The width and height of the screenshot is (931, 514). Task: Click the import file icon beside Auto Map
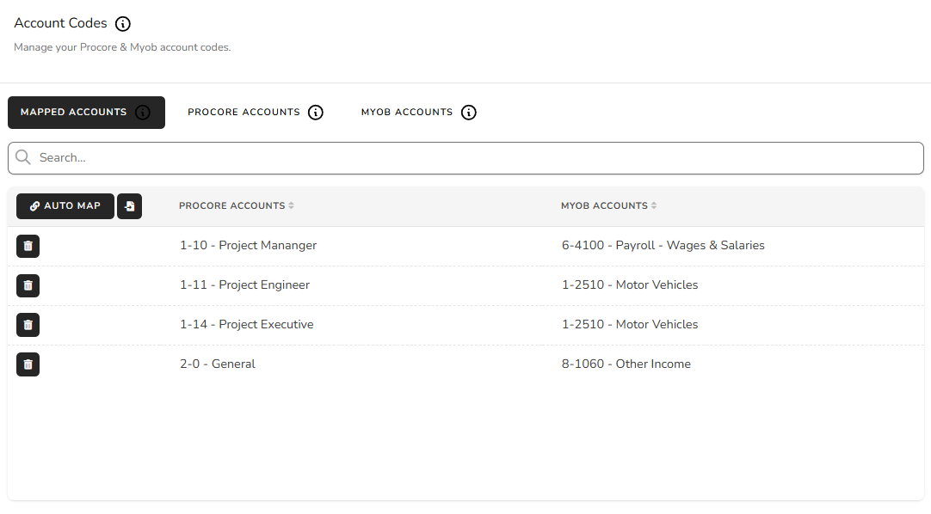pyautogui.click(x=129, y=206)
